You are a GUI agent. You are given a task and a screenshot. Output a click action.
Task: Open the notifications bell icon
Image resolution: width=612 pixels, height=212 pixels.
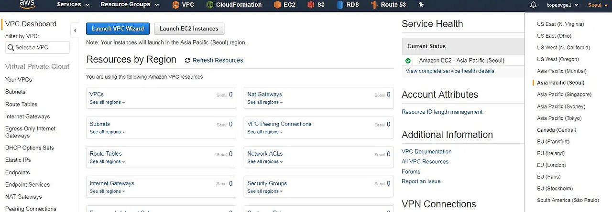(534, 5)
